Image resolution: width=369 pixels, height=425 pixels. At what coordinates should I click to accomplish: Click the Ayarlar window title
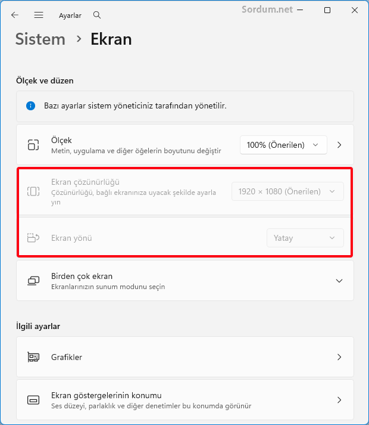click(70, 15)
